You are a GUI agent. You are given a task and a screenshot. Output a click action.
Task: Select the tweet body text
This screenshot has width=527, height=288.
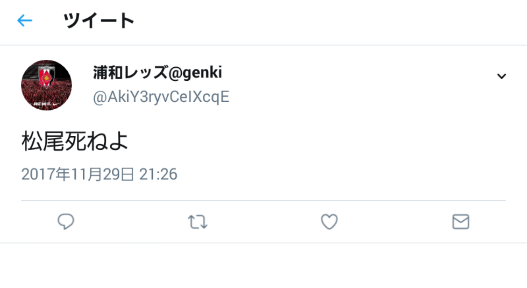[x=75, y=142]
